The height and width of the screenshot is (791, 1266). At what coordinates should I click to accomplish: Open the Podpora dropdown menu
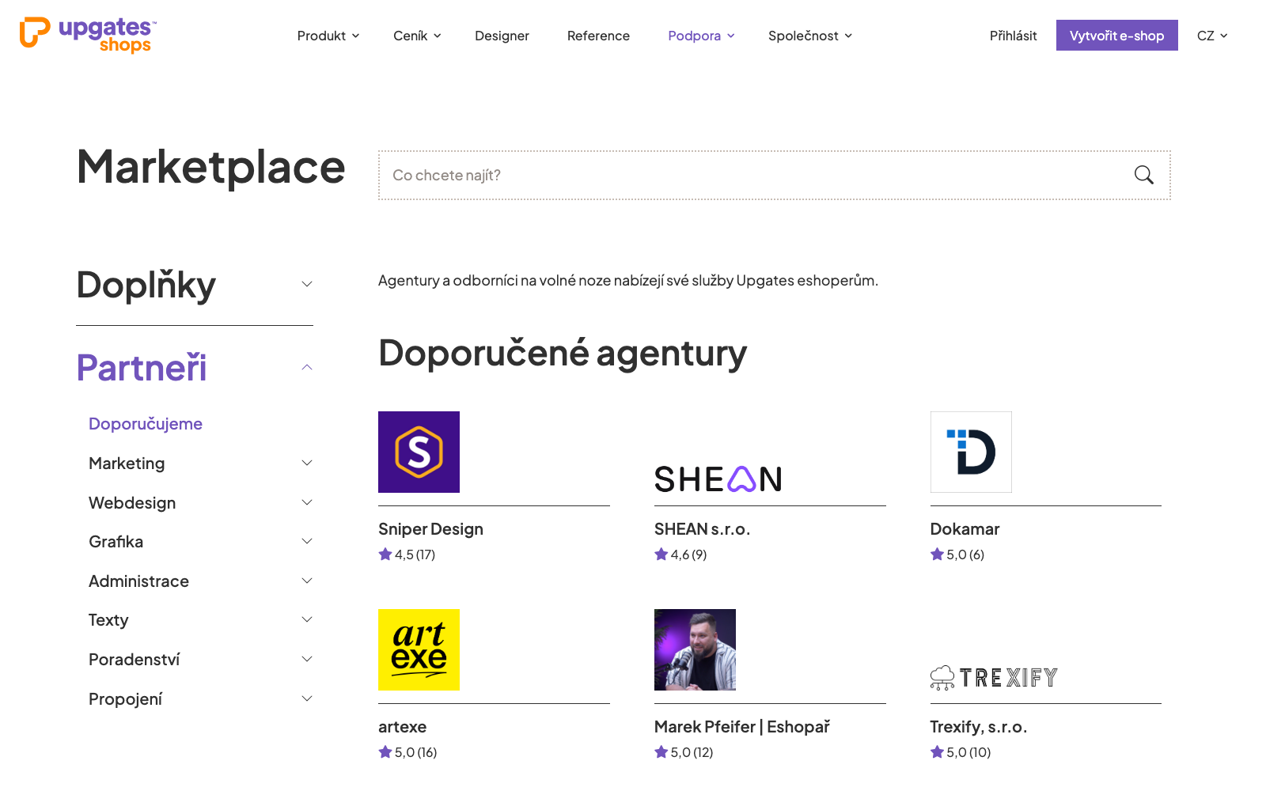click(x=701, y=36)
